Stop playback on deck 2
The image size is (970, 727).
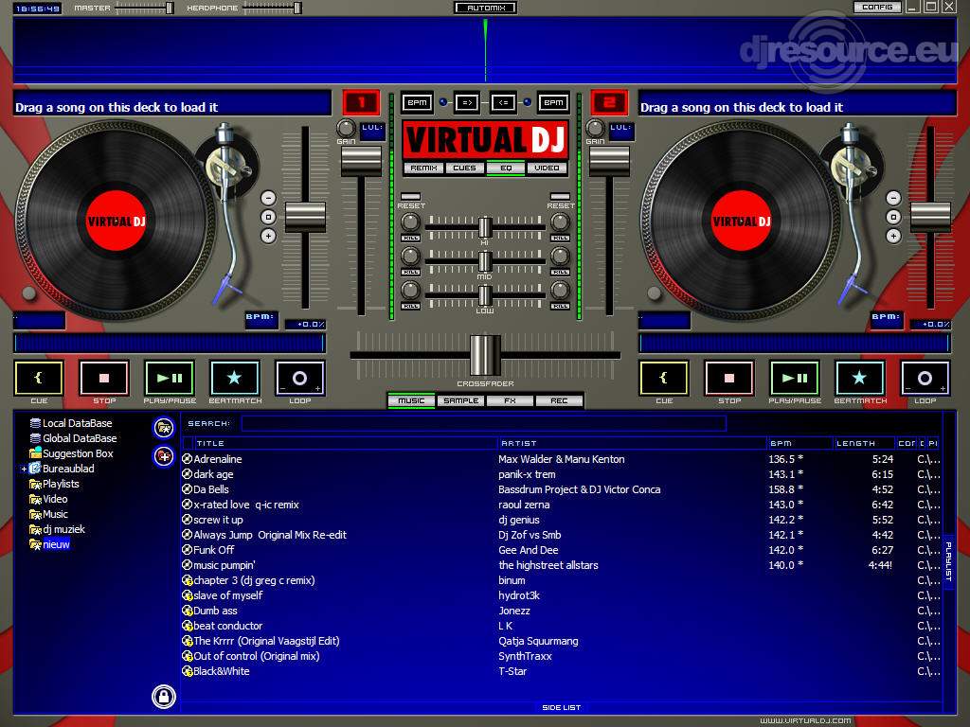coord(729,378)
